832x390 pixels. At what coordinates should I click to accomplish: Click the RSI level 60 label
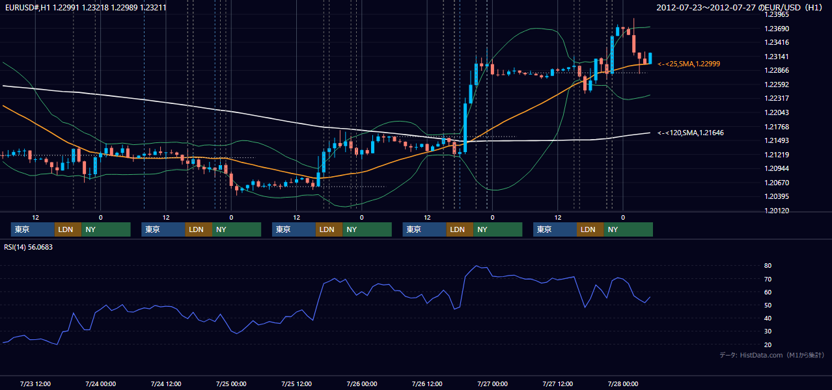tap(768, 292)
